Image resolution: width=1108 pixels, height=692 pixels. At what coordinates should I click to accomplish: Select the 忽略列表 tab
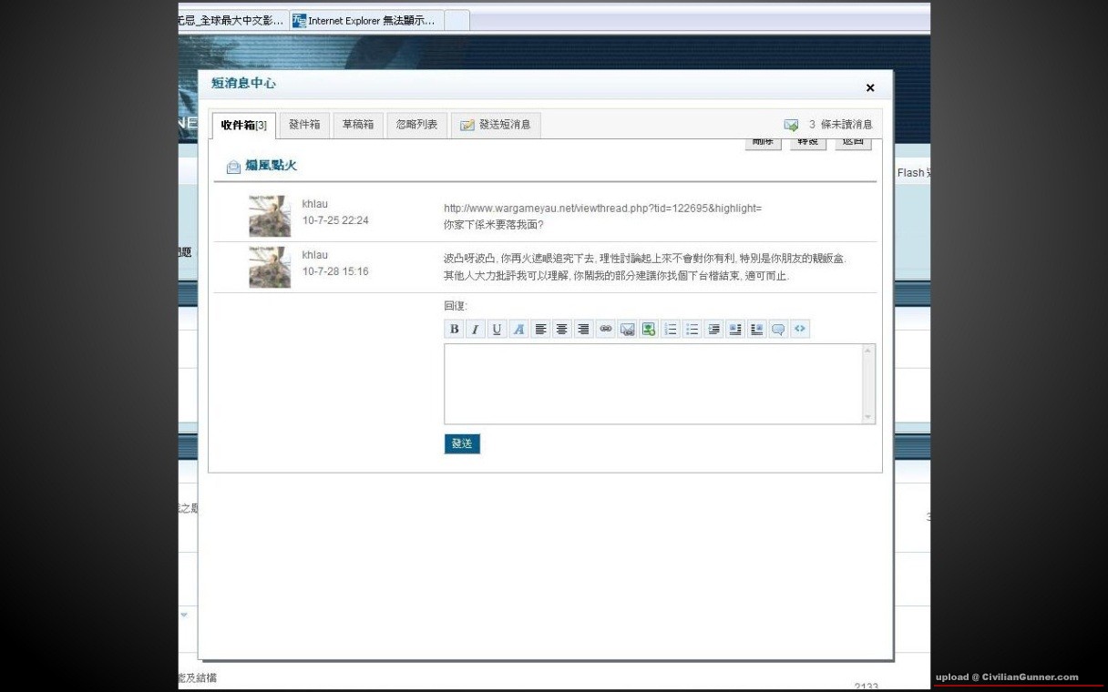tap(416, 125)
